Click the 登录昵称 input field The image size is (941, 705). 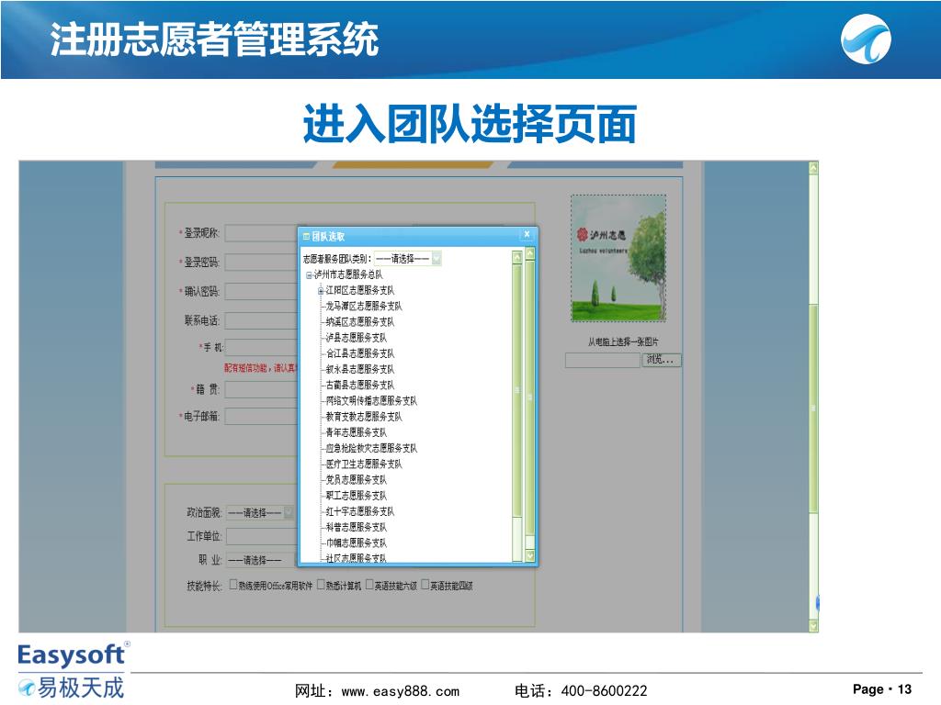[x=261, y=233]
